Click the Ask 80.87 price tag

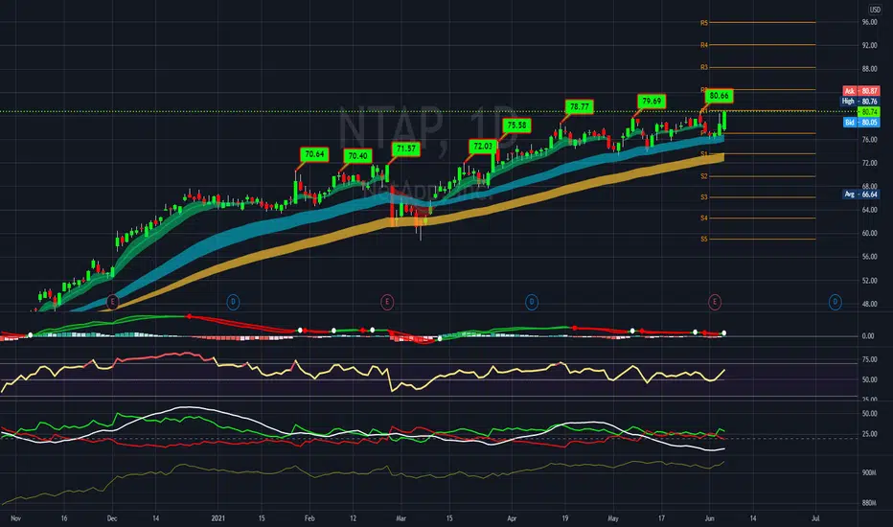tap(861, 91)
